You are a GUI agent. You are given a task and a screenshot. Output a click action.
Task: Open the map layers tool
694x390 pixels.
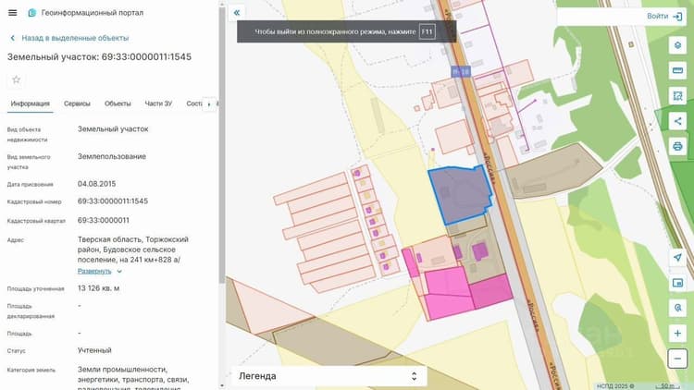(677, 45)
